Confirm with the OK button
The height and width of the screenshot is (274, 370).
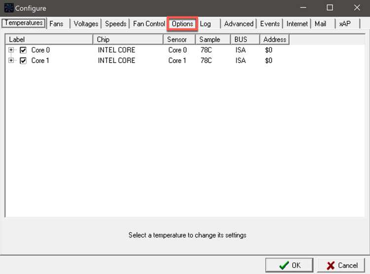[290, 265]
